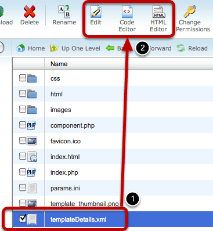
Task: Select the images folder name
Action: click(x=61, y=110)
